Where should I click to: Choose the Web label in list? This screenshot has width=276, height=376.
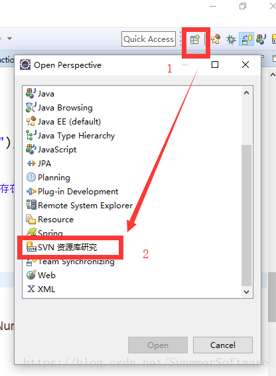[x=46, y=276]
